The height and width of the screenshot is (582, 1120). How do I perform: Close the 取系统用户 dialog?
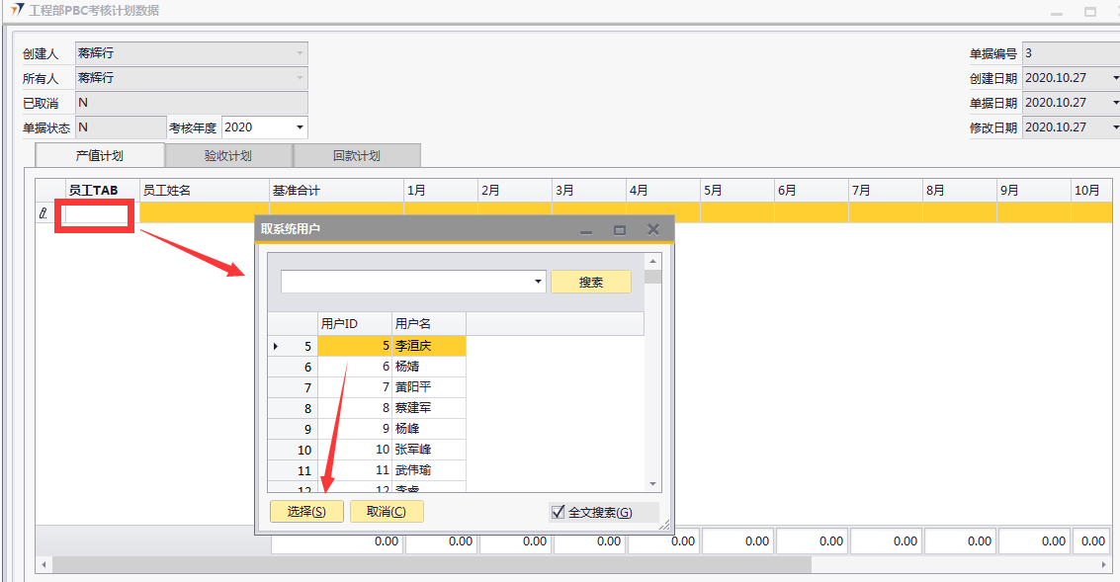(x=652, y=229)
